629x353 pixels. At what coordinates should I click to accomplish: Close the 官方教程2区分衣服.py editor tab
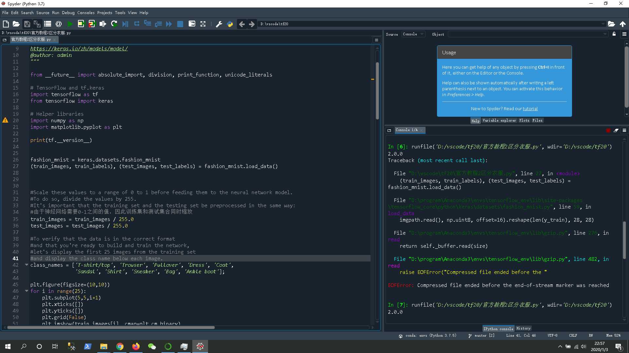[54, 40]
